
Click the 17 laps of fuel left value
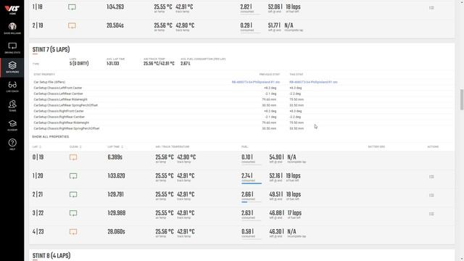[x=294, y=213]
